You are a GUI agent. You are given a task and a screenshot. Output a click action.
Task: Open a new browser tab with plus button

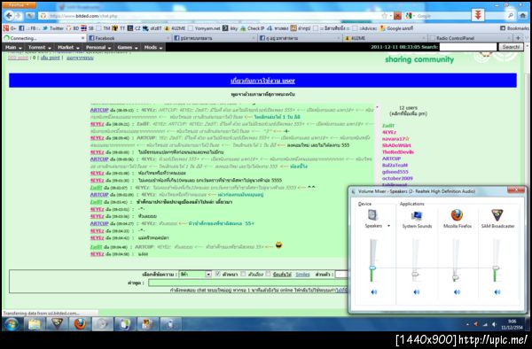(518, 38)
